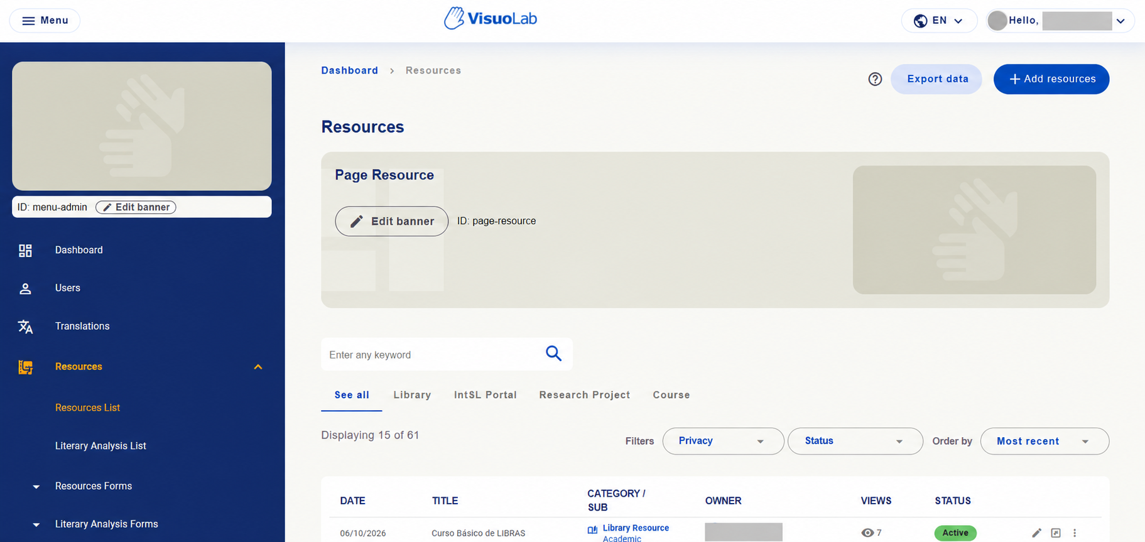This screenshot has height=542, width=1145.
Task: Click Add resources button
Action: coord(1051,79)
